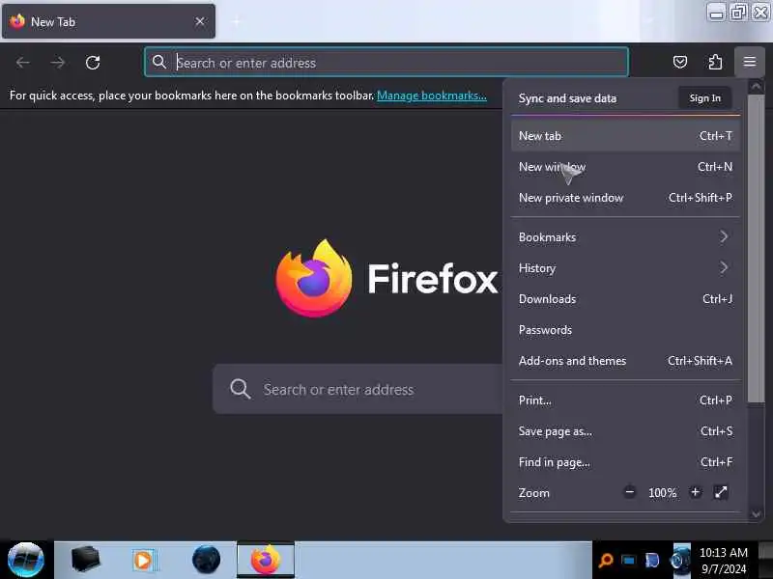
Task: Open the Manage bookmarks... link
Action: tap(431, 96)
